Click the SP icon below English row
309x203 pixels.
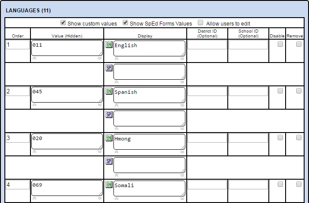pos(109,68)
